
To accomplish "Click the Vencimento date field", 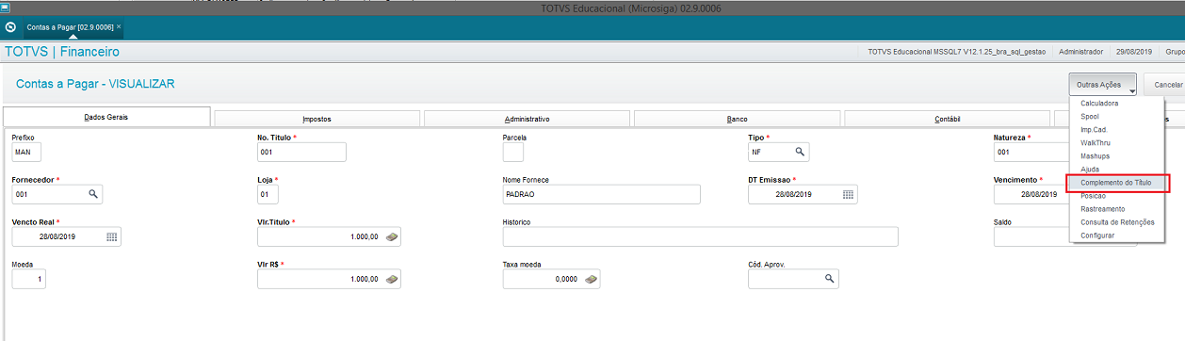I will click(x=1031, y=194).
